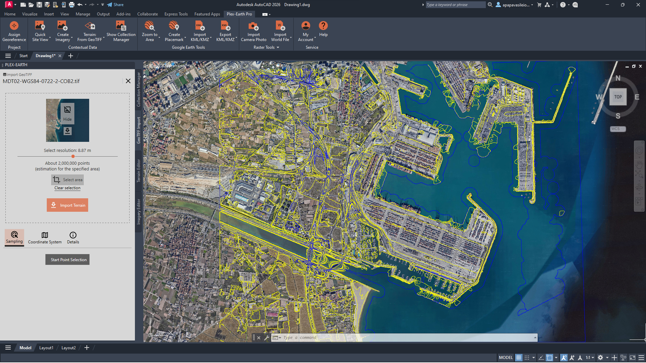Click the Details info icon
The image size is (646, 363).
[x=73, y=235]
